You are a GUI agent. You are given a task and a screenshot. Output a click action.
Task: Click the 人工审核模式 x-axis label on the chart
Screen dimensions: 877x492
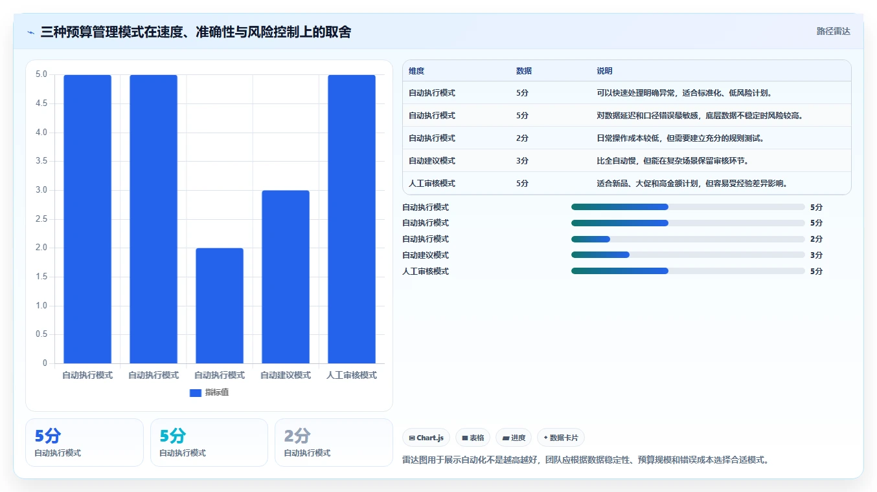pos(352,375)
